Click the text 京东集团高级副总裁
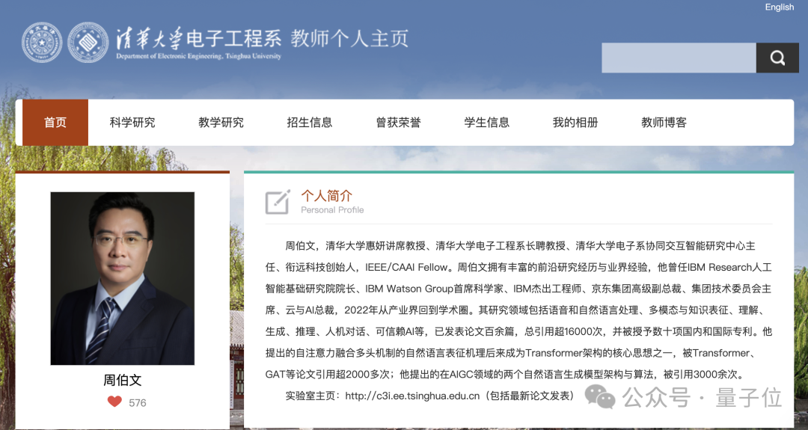Image resolution: width=808 pixels, height=430 pixels. tap(635, 289)
